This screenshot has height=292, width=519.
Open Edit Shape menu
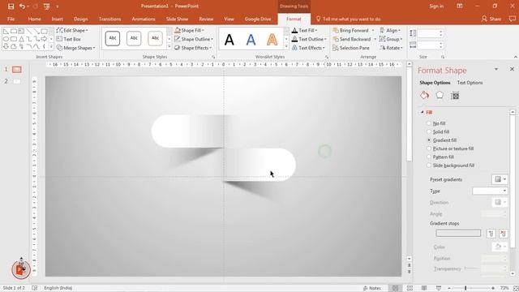tap(72, 30)
